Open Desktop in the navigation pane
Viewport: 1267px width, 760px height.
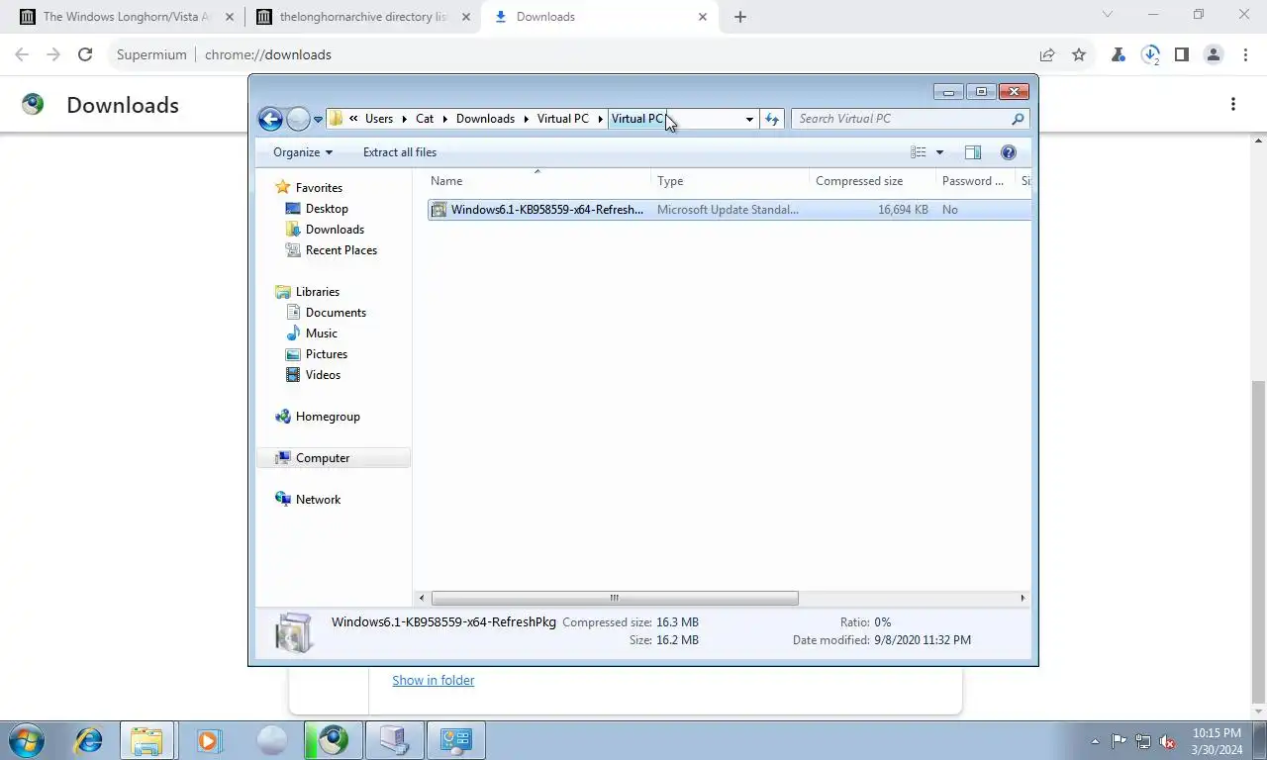coord(327,209)
